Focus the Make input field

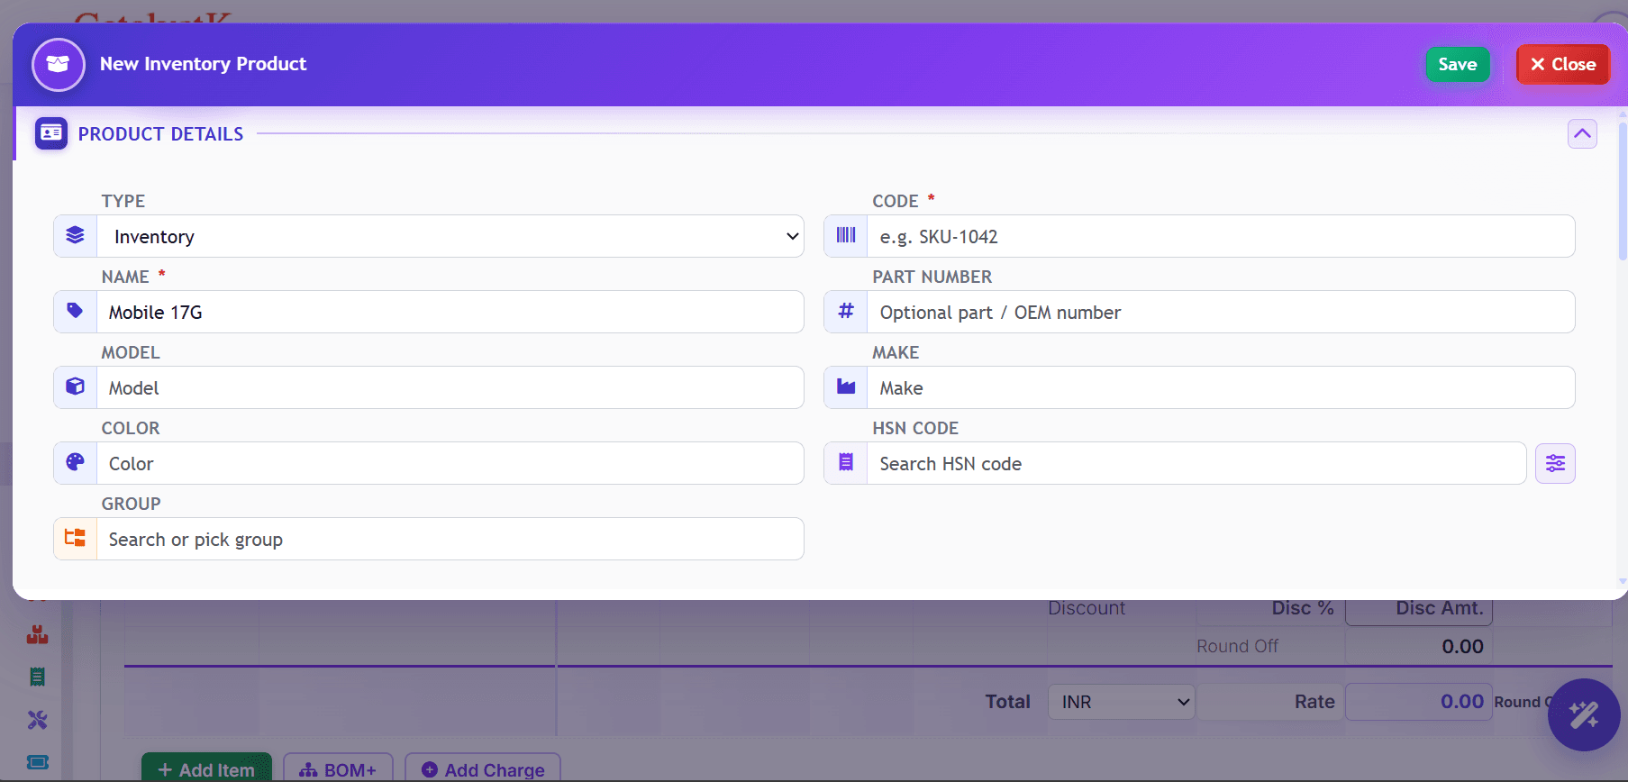click(x=1221, y=387)
